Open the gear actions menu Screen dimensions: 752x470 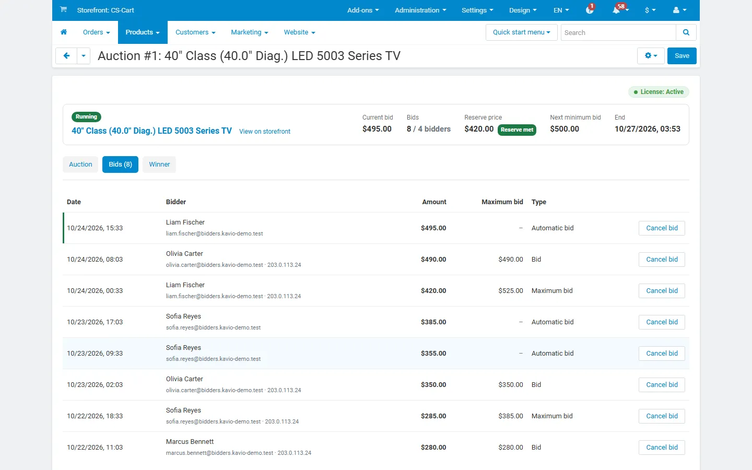651,56
